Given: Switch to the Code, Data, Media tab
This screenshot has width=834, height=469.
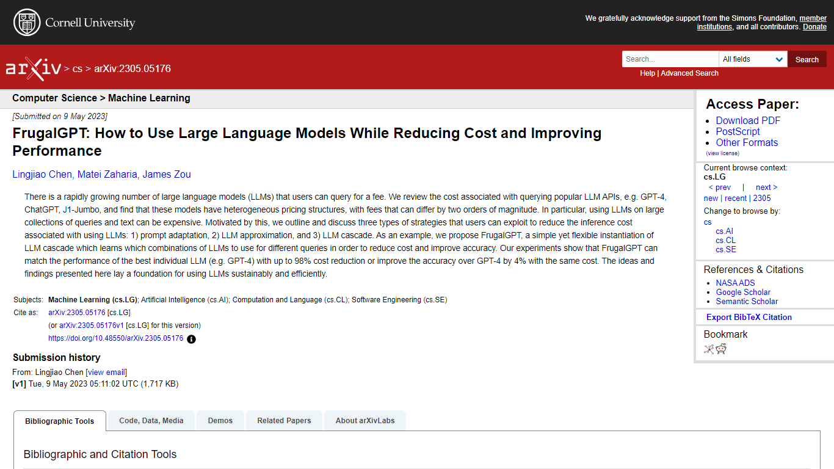Looking at the screenshot, I should pyautogui.click(x=151, y=421).
